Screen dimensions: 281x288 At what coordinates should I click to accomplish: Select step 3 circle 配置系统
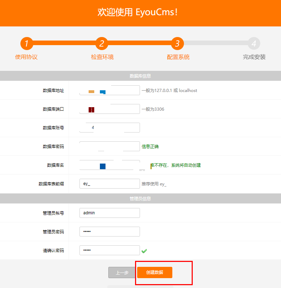pyautogui.click(x=177, y=43)
